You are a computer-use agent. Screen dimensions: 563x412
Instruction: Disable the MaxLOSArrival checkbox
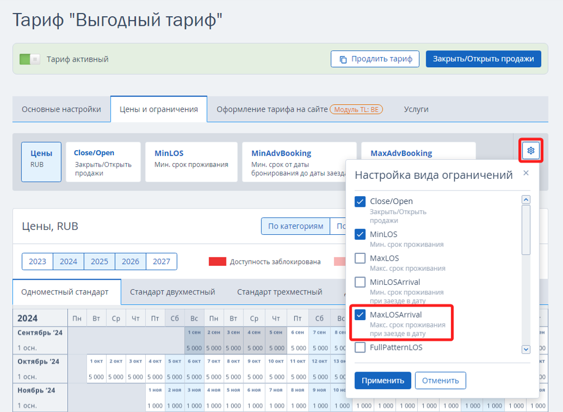[x=360, y=315]
